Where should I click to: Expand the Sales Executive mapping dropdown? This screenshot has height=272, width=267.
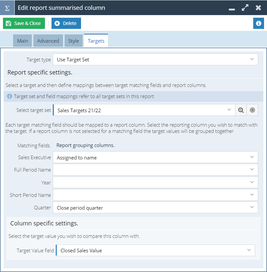click(155, 157)
